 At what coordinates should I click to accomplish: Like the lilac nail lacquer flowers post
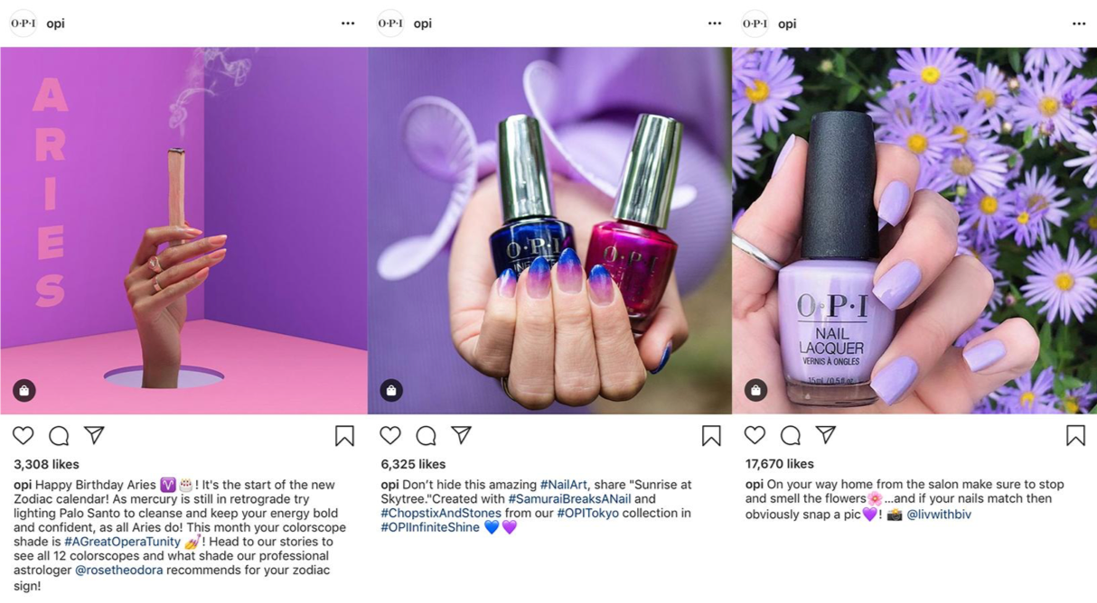pyautogui.click(x=755, y=435)
